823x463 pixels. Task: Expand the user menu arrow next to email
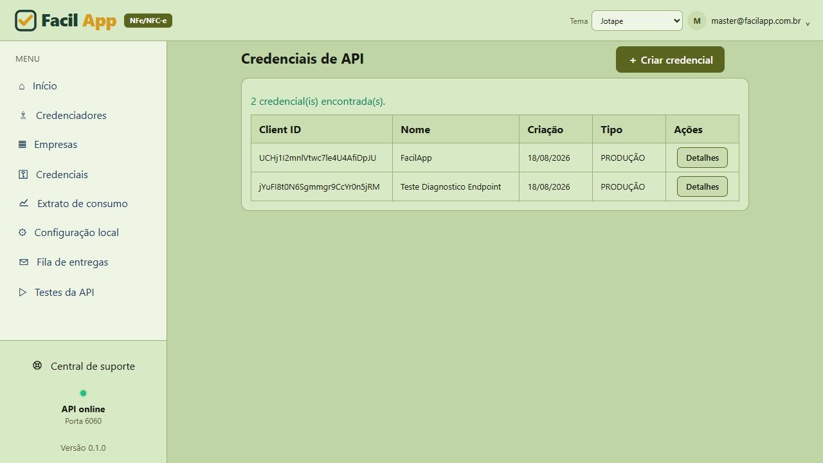tap(808, 24)
